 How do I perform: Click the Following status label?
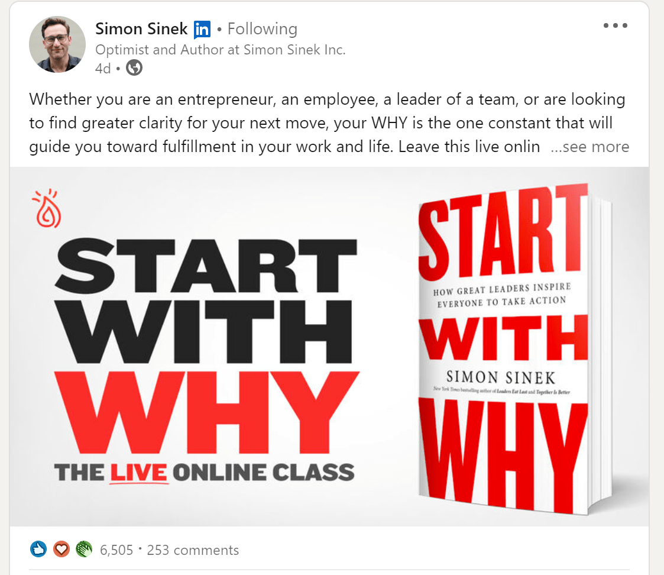point(262,29)
